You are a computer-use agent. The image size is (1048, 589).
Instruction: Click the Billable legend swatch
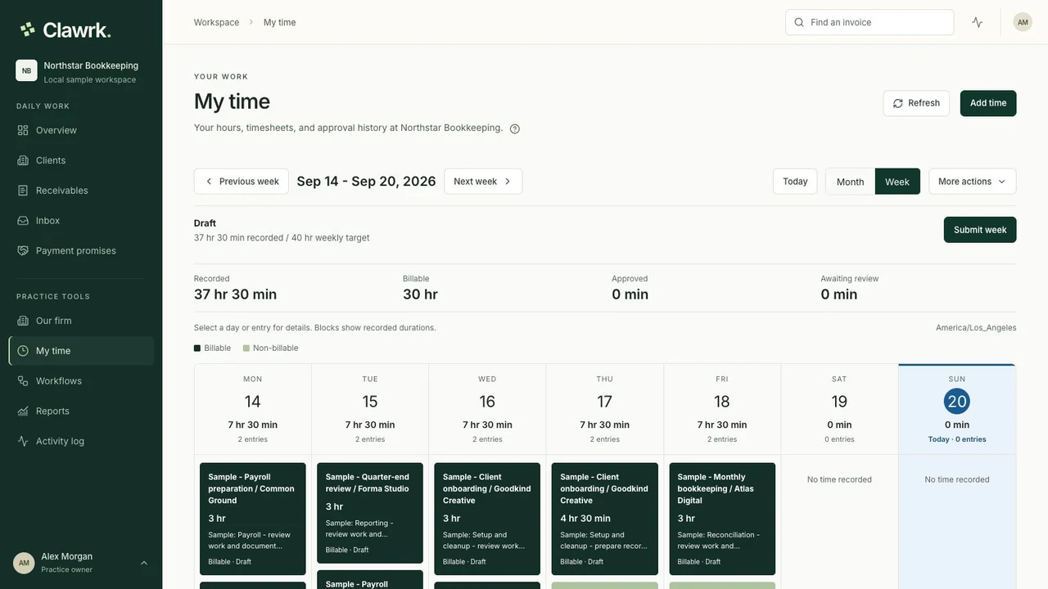point(197,348)
